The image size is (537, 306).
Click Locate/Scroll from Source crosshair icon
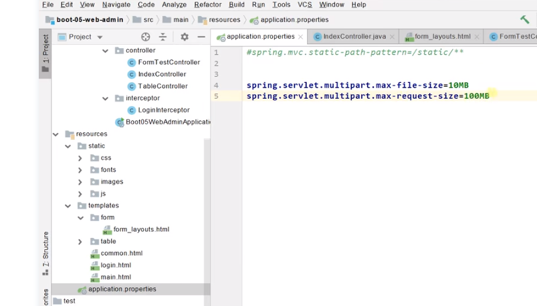146,37
